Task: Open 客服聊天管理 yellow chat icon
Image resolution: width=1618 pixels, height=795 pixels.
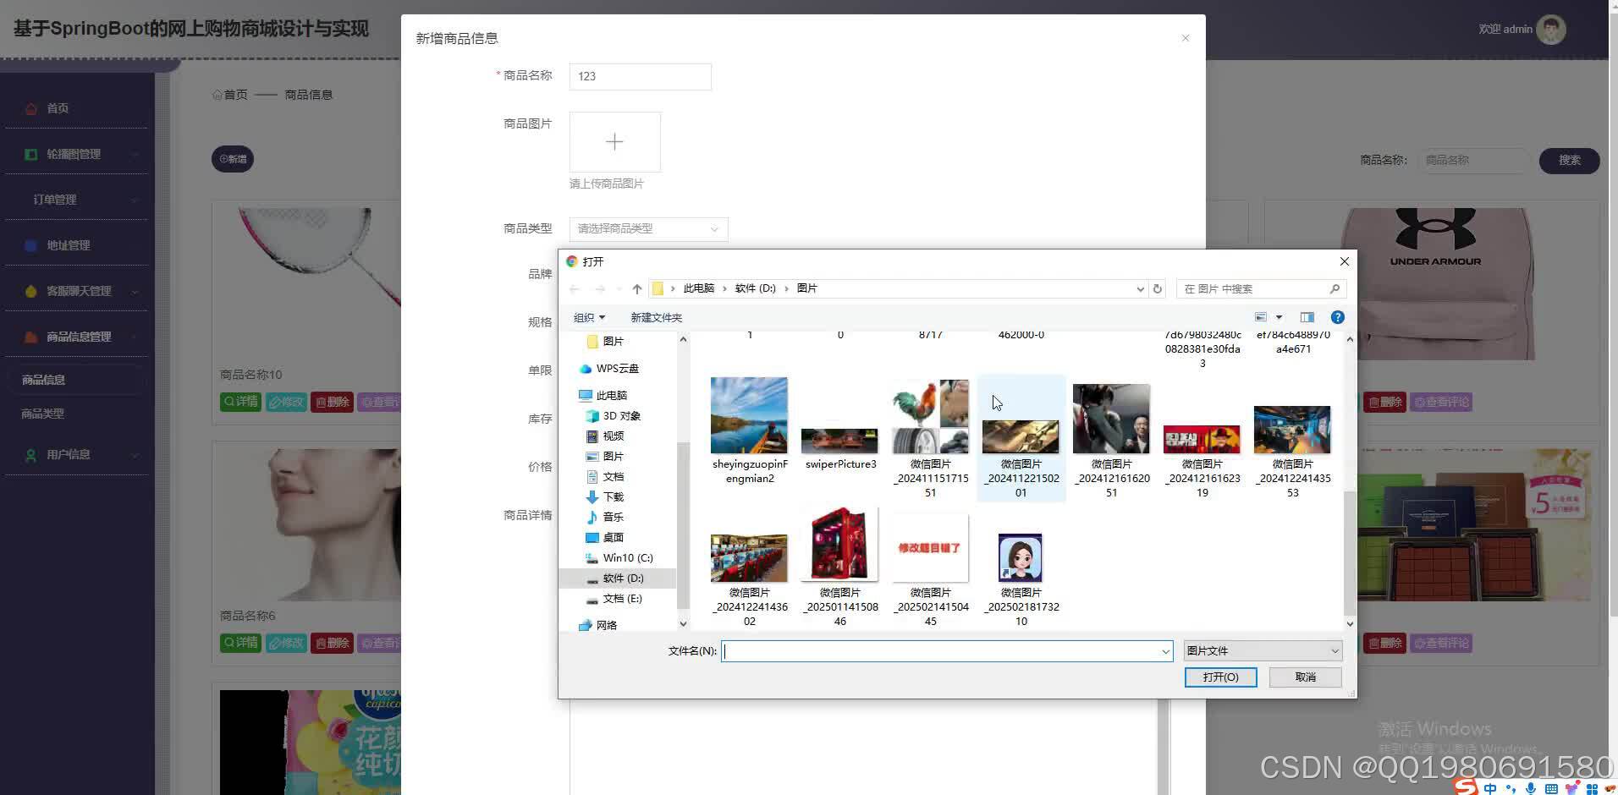Action: 30,290
